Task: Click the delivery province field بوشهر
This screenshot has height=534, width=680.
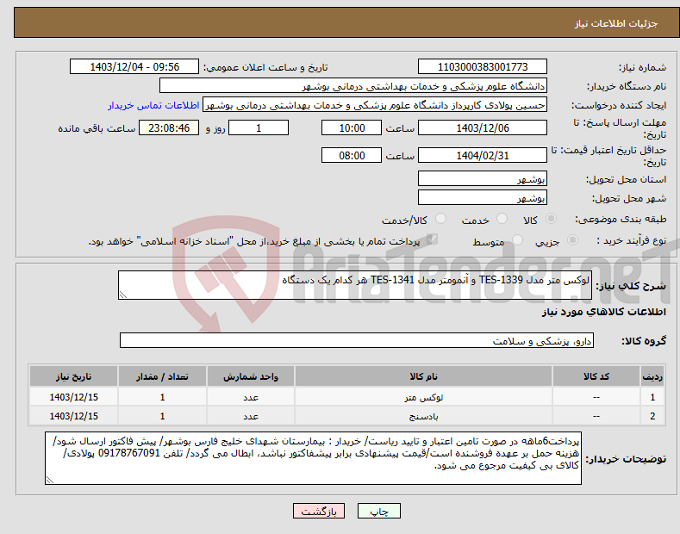Action: pos(483,178)
